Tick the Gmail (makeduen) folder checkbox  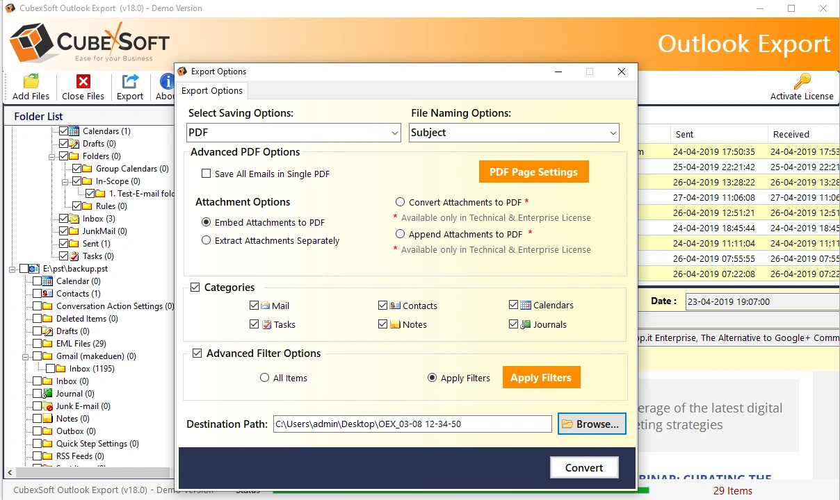[x=37, y=356]
